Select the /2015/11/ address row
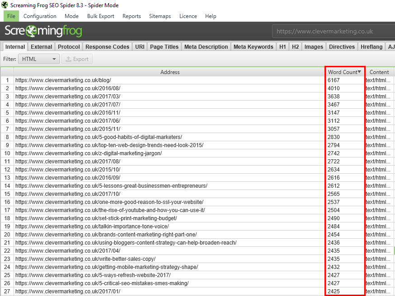Viewport: 395px width, 296px height. (x=169, y=129)
